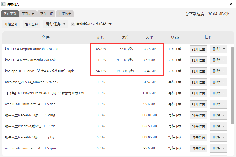Click the 128.53 MB size value
Image resolution: width=236 pixels, height=157 pixels.
149,126
